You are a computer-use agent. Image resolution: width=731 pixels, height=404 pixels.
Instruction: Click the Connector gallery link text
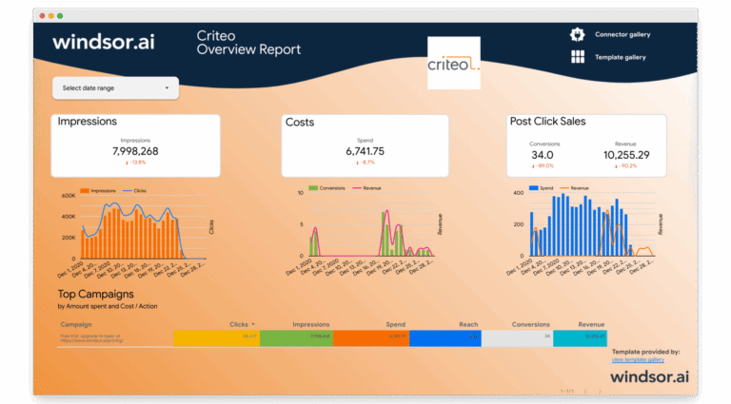[x=622, y=34]
